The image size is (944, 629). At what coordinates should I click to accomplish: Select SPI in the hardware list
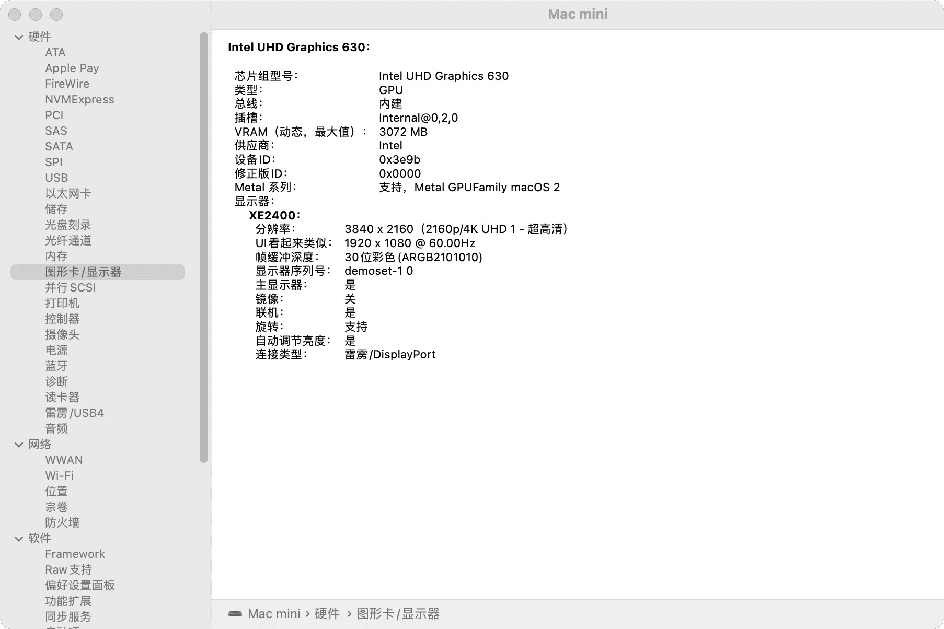coord(54,162)
